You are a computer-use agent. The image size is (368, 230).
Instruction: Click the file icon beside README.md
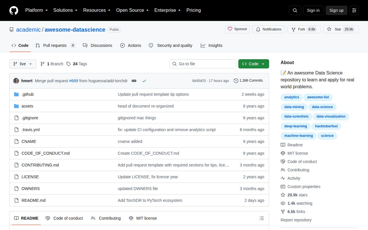[x=16, y=200]
